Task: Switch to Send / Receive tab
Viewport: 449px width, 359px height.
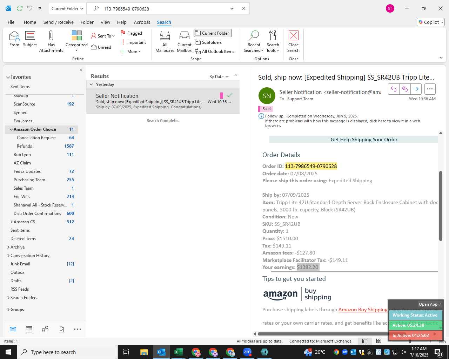Action: click(x=59, y=22)
